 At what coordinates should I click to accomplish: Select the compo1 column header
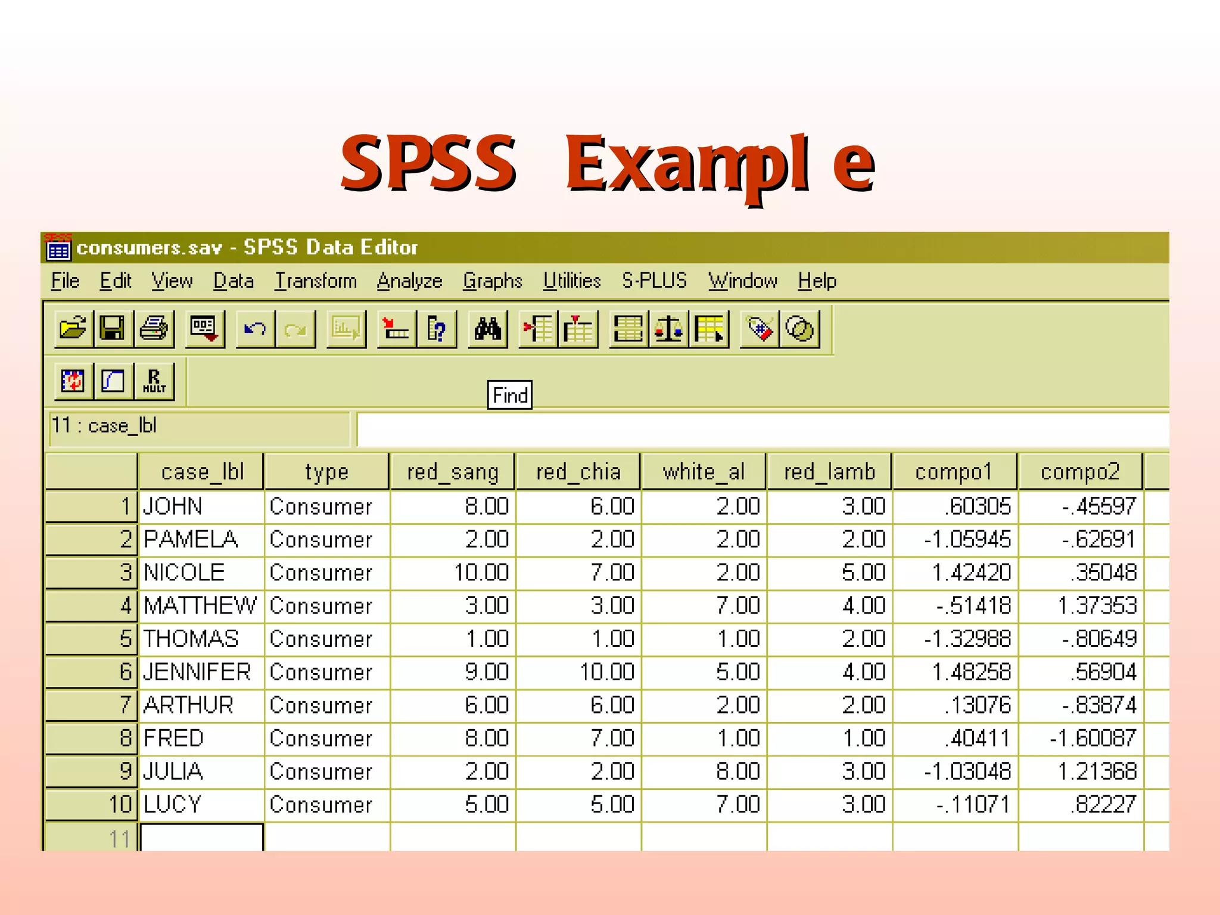point(955,472)
